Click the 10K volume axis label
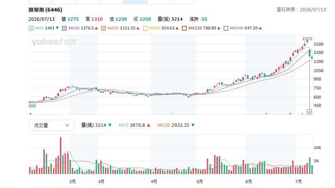Viewport: 335px width, 188px height. coord(318,148)
